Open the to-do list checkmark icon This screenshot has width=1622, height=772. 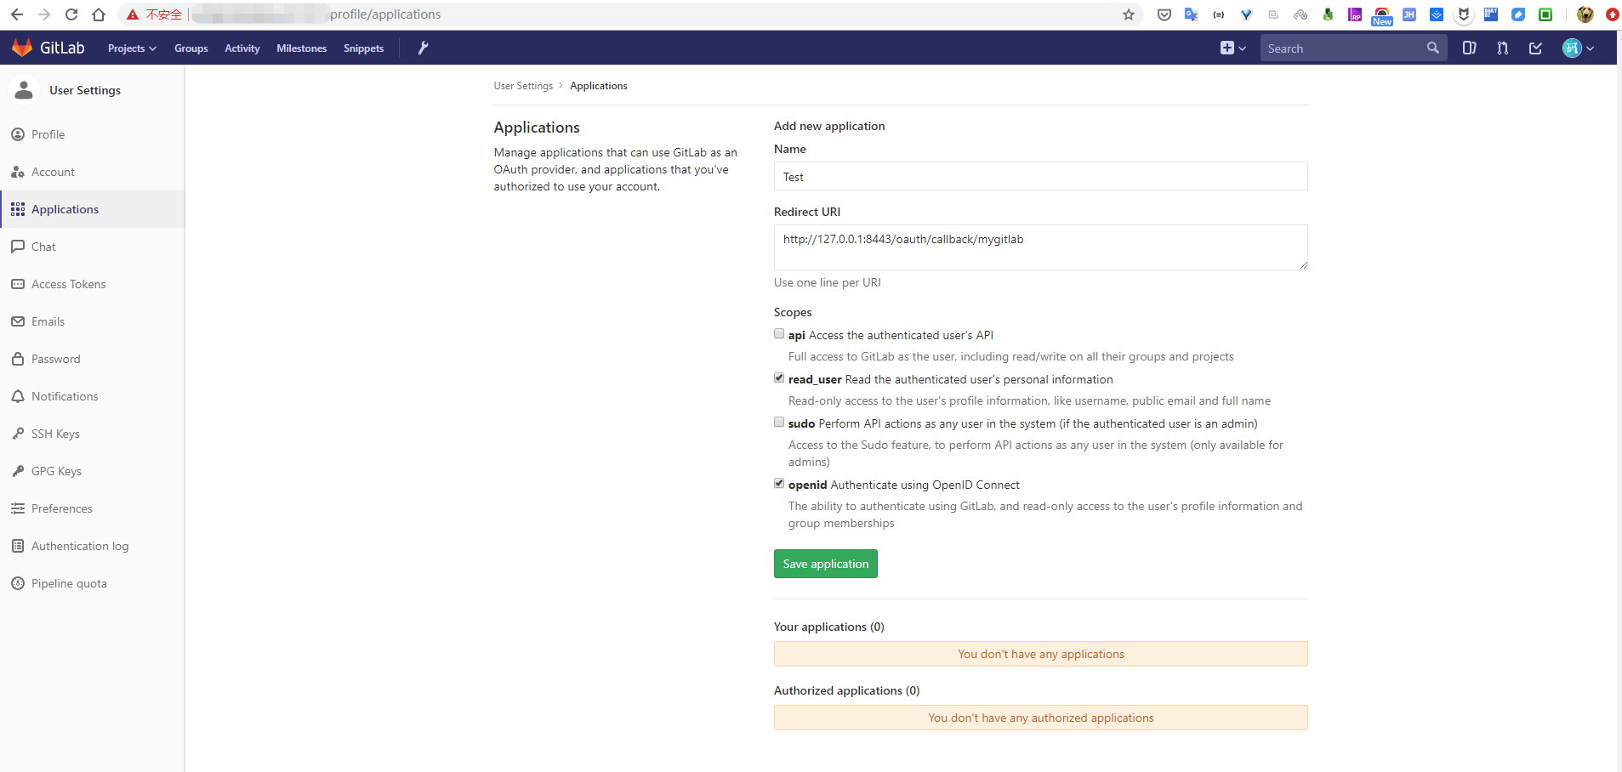pyautogui.click(x=1535, y=48)
